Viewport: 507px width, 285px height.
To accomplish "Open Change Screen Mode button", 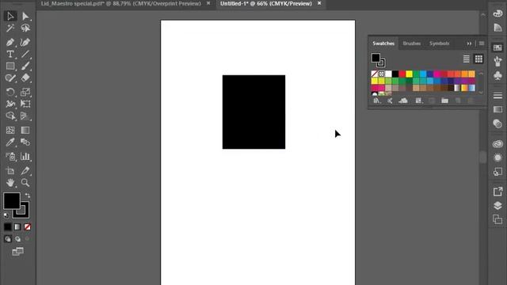I will click(17, 252).
